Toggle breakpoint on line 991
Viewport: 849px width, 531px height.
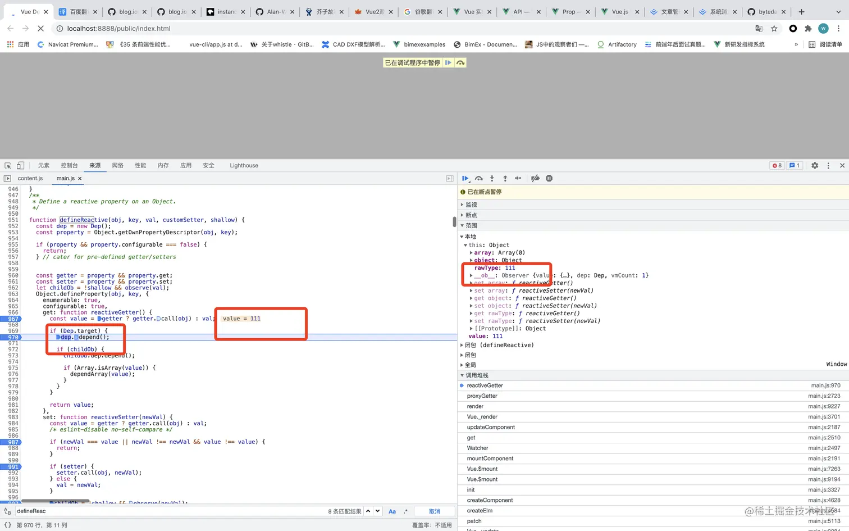click(11, 467)
